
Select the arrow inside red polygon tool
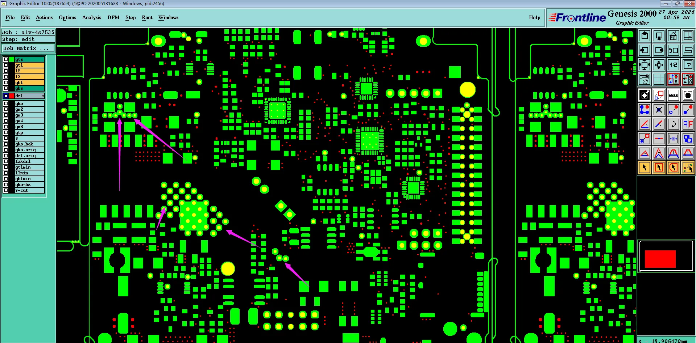tap(673, 168)
